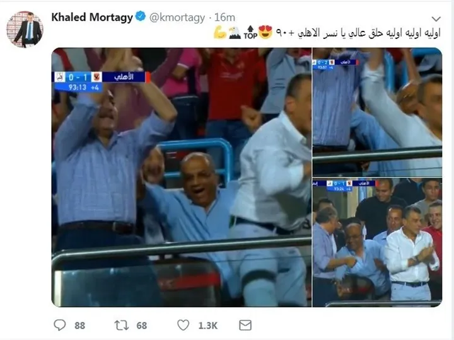Click the Arabic tweet text
The image size is (454, 340).
[358, 33]
